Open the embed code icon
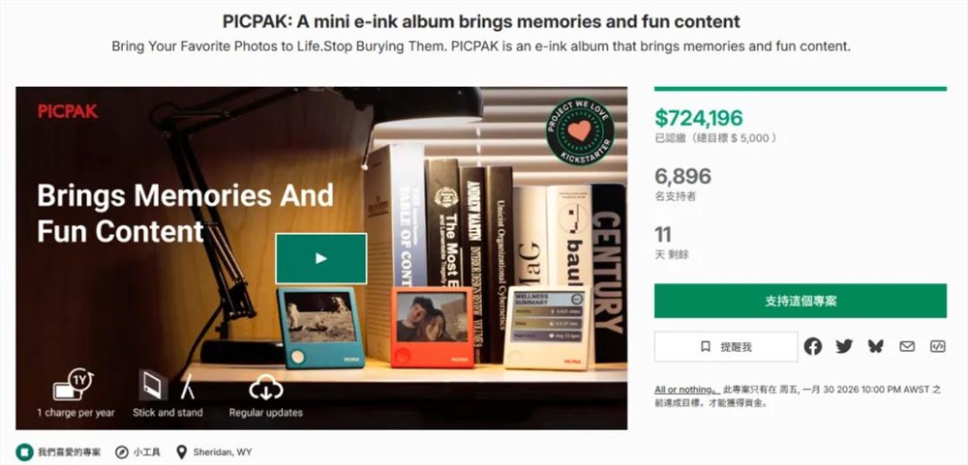This screenshot has height=465, width=968. [937, 346]
